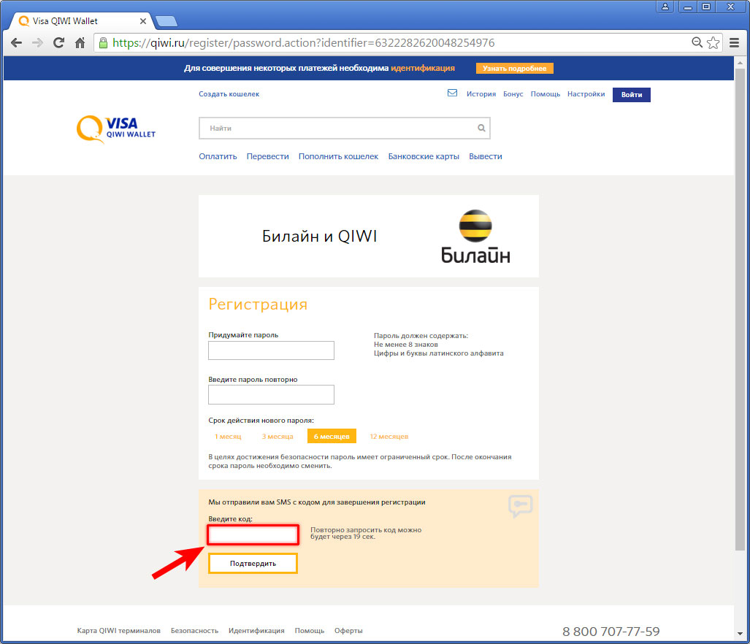Viewport: 750px width, 644px height.
Task: Select the 3 месяца password term
Action: point(278,437)
